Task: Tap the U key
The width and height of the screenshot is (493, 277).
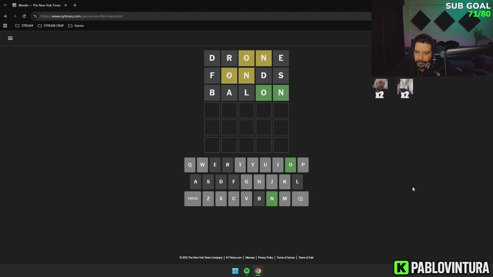Action: [x=265, y=165]
